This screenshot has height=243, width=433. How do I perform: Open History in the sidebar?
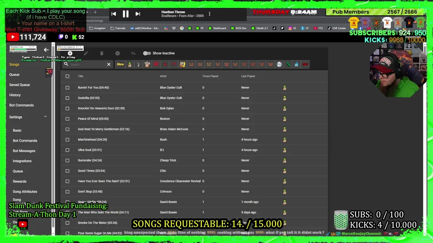click(x=15, y=95)
